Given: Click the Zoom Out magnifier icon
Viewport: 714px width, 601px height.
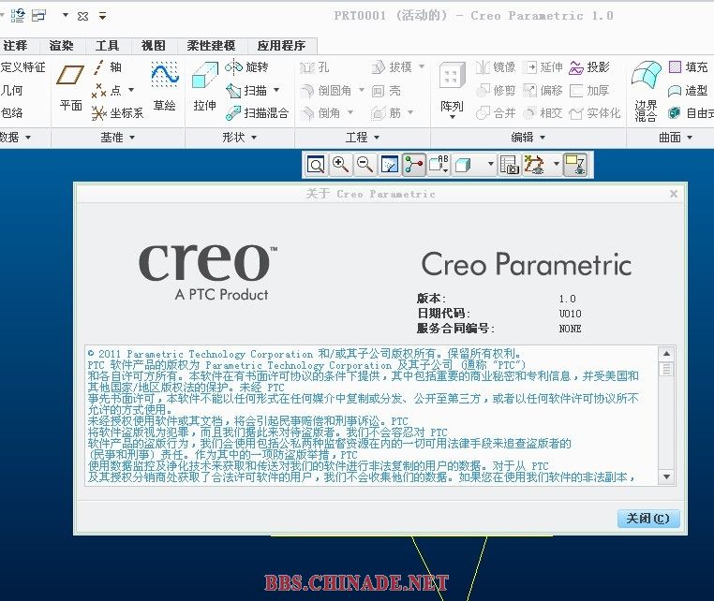Looking at the screenshot, I should pos(364,165).
